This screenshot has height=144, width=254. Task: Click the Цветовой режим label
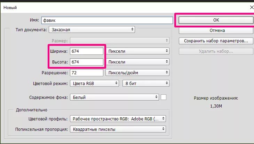(50, 84)
